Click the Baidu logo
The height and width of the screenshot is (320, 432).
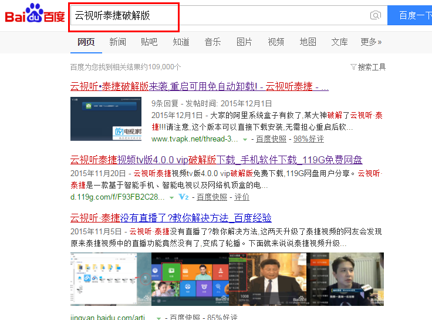(x=35, y=14)
